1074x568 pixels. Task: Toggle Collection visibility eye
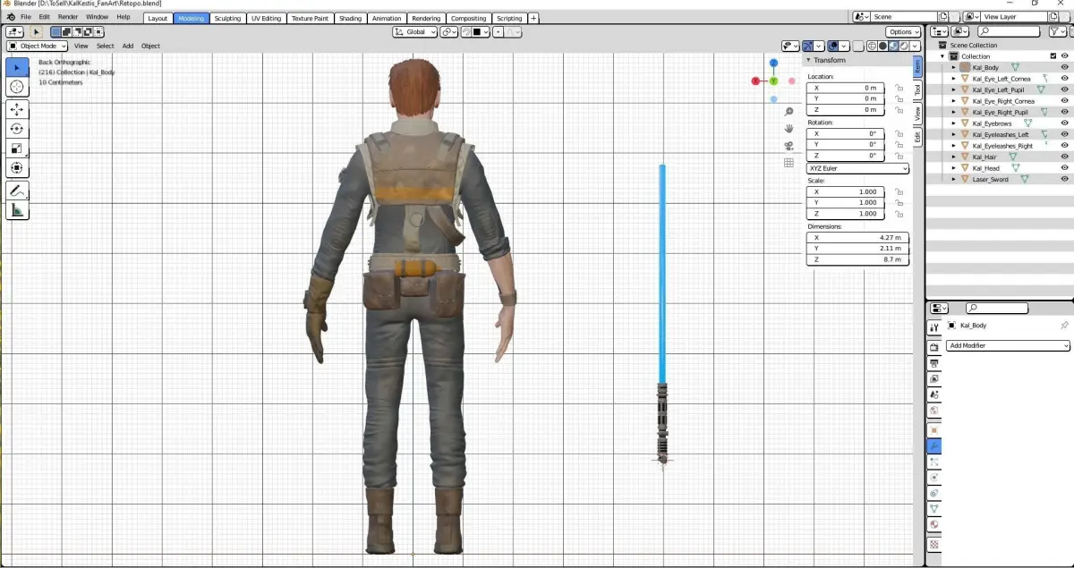(x=1065, y=56)
